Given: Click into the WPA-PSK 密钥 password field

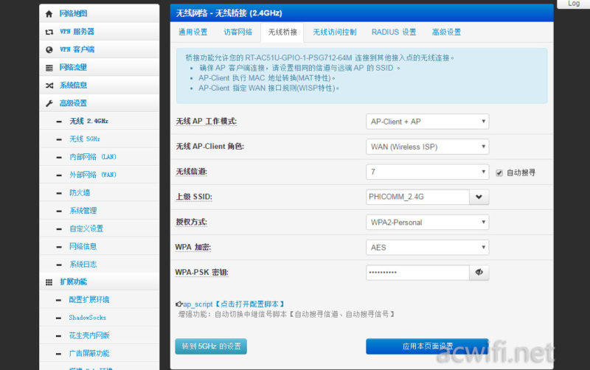Looking at the screenshot, I should [417, 272].
